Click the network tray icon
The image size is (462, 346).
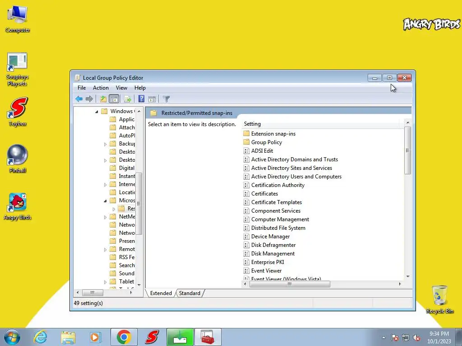point(406,338)
